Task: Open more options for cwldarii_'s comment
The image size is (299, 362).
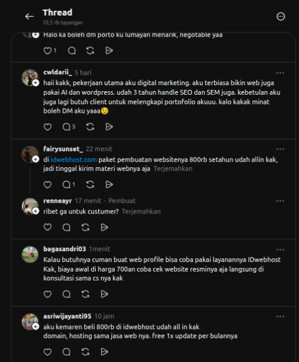Action: pyautogui.click(x=280, y=73)
